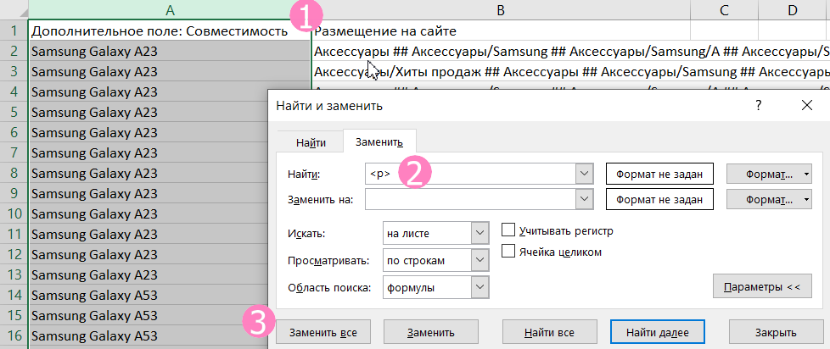
Task: Click cell B2 starting Аксессуары ## Аксессуары/Samsung
Action: pyautogui.click(x=570, y=51)
